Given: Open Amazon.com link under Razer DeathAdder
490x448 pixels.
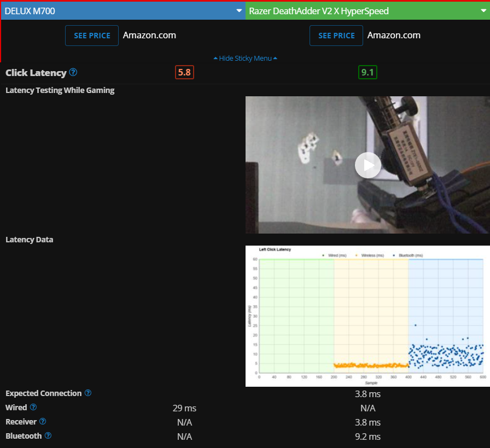Looking at the screenshot, I should pos(394,36).
